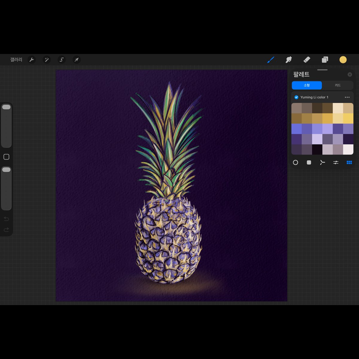Select the Eraser tool

pos(306,60)
